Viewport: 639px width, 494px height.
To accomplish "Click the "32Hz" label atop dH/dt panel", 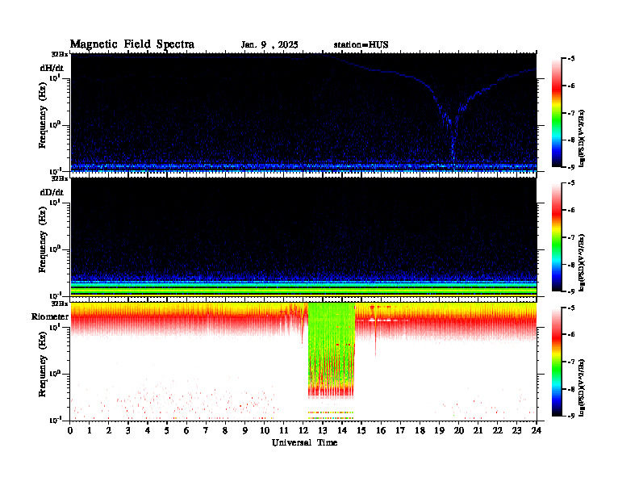I will (x=60, y=54).
